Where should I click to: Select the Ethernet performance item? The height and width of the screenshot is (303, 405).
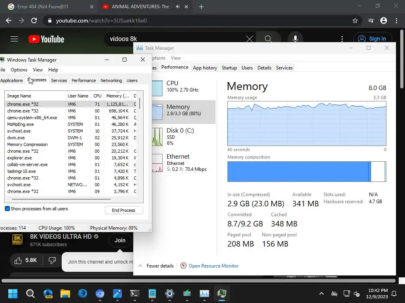coord(184,163)
